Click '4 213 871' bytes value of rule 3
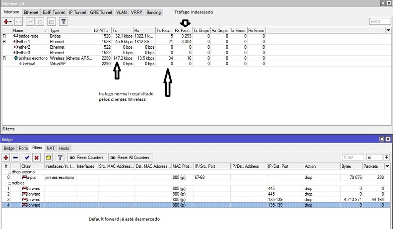Image resolution: width=393 pixels, height=229 pixels. pos(353,199)
